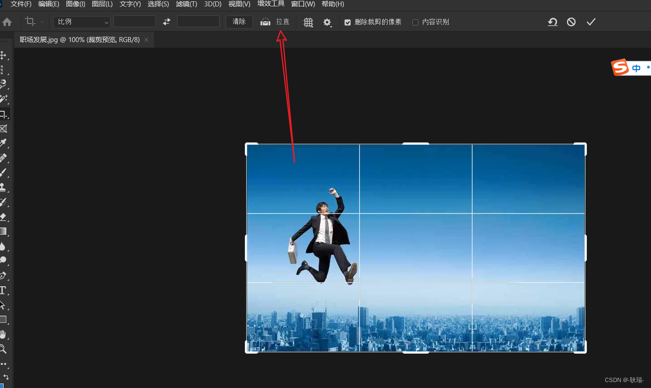Reset the crop with the undo arrow
The width and height of the screenshot is (651, 388).
coord(553,22)
